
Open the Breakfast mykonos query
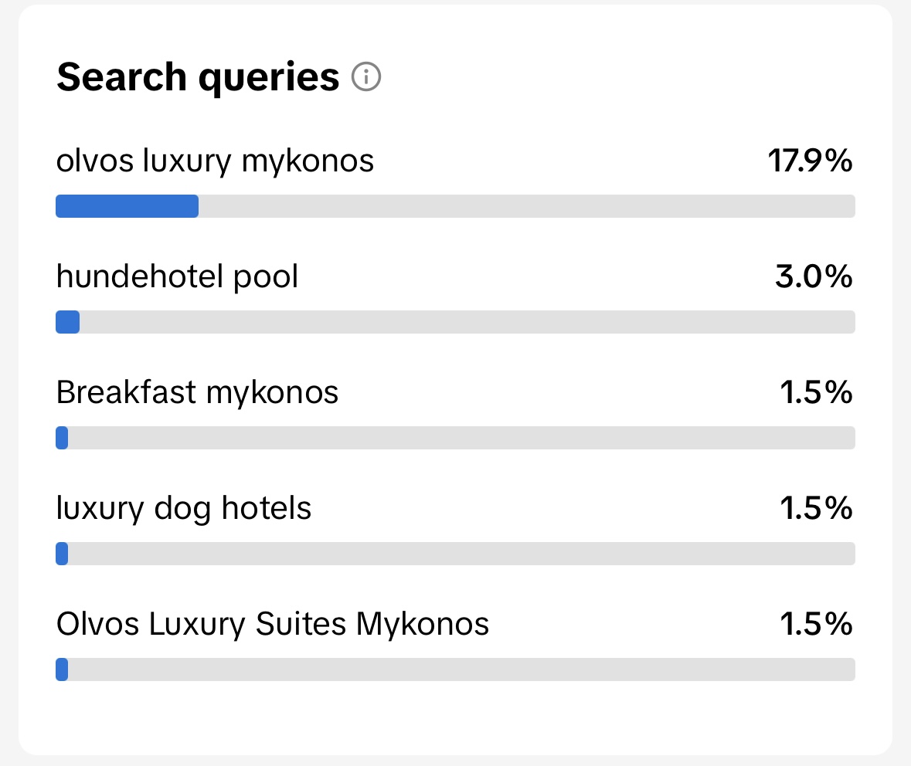pos(197,392)
